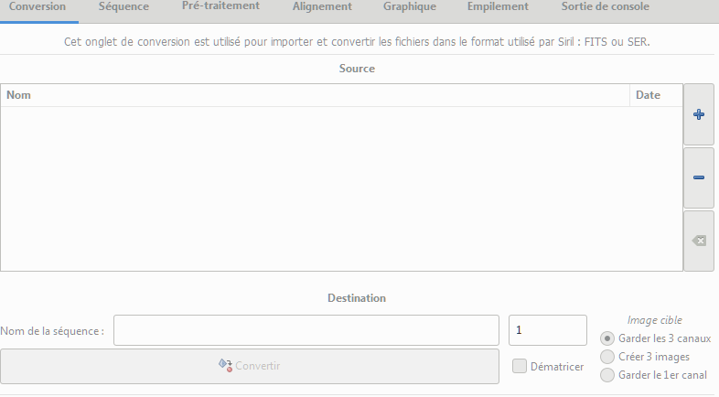Switch to the Conversion tab
Image resolution: width=719 pixels, height=397 pixels.
tap(38, 7)
